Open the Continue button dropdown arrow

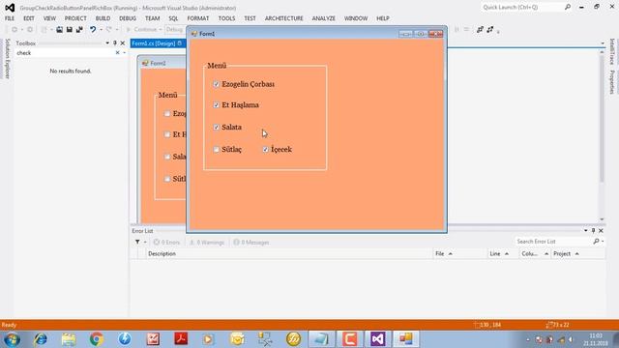pyautogui.click(x=161, y=30)
